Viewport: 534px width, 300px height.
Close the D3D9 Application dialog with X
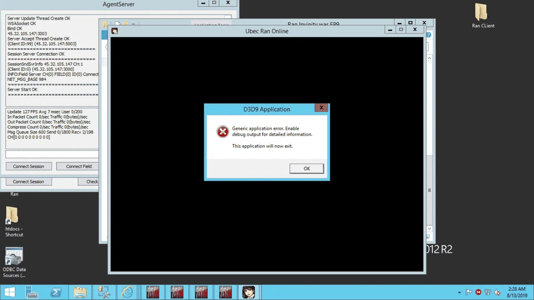click(321, 108)
